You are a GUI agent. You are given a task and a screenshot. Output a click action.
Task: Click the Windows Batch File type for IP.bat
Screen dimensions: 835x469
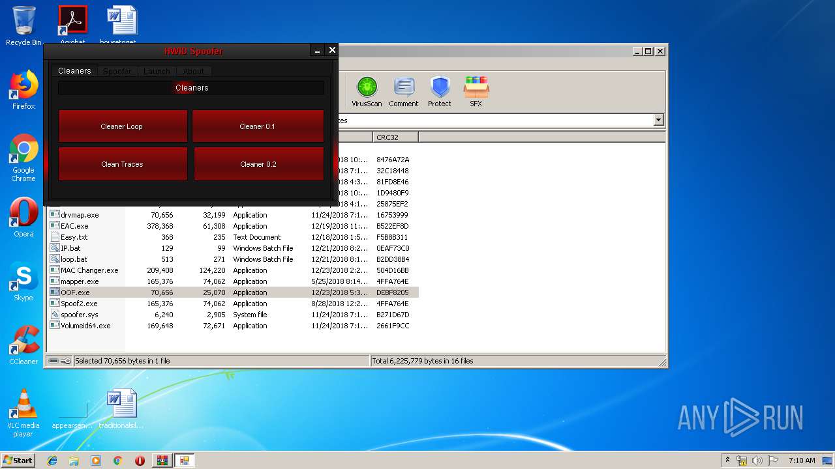coord(263,248)
